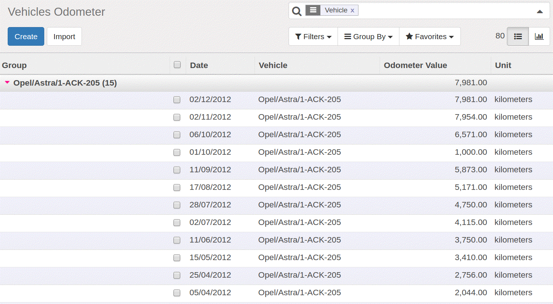Click the 4,750.00 odometer value
The height and width of the screenshot is (304, 553).
[471, 205]
